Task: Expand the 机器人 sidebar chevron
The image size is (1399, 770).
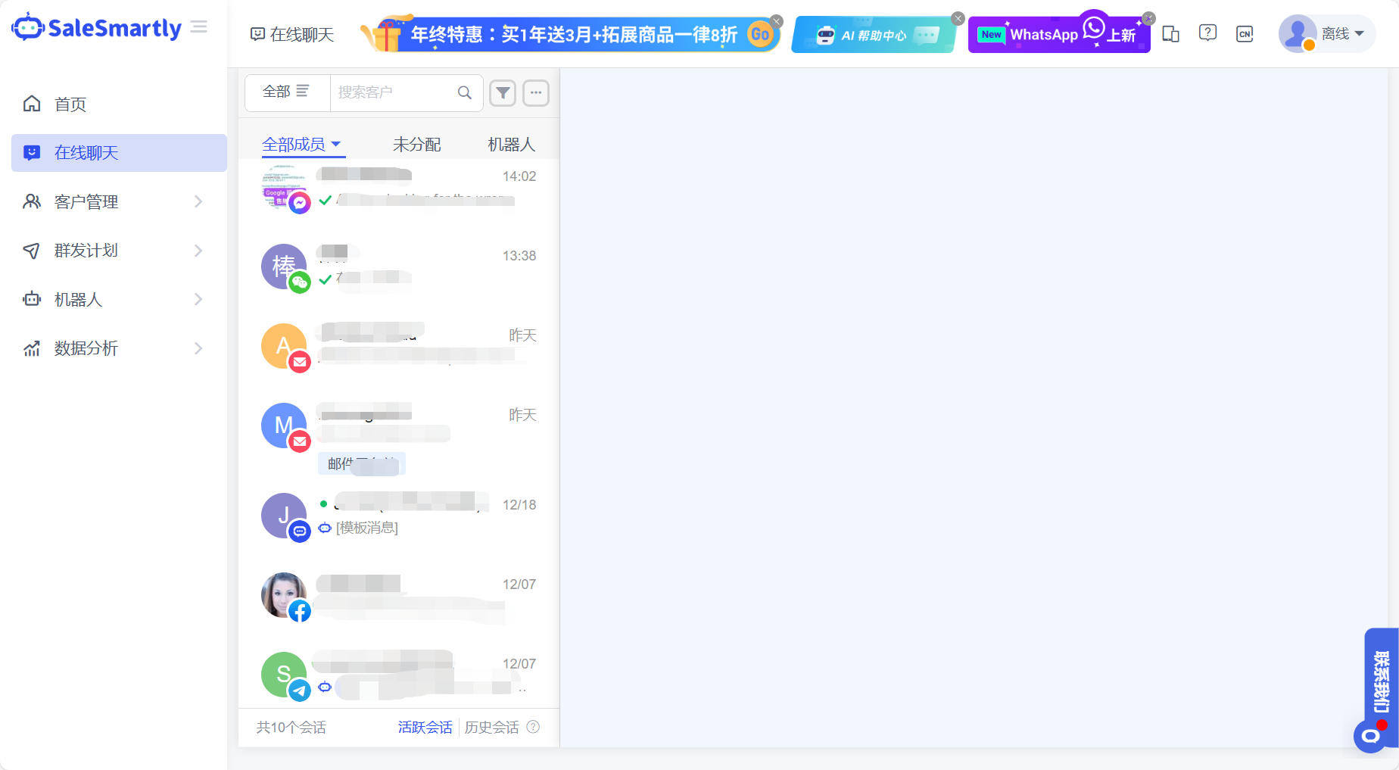Action: coord(198,299)
